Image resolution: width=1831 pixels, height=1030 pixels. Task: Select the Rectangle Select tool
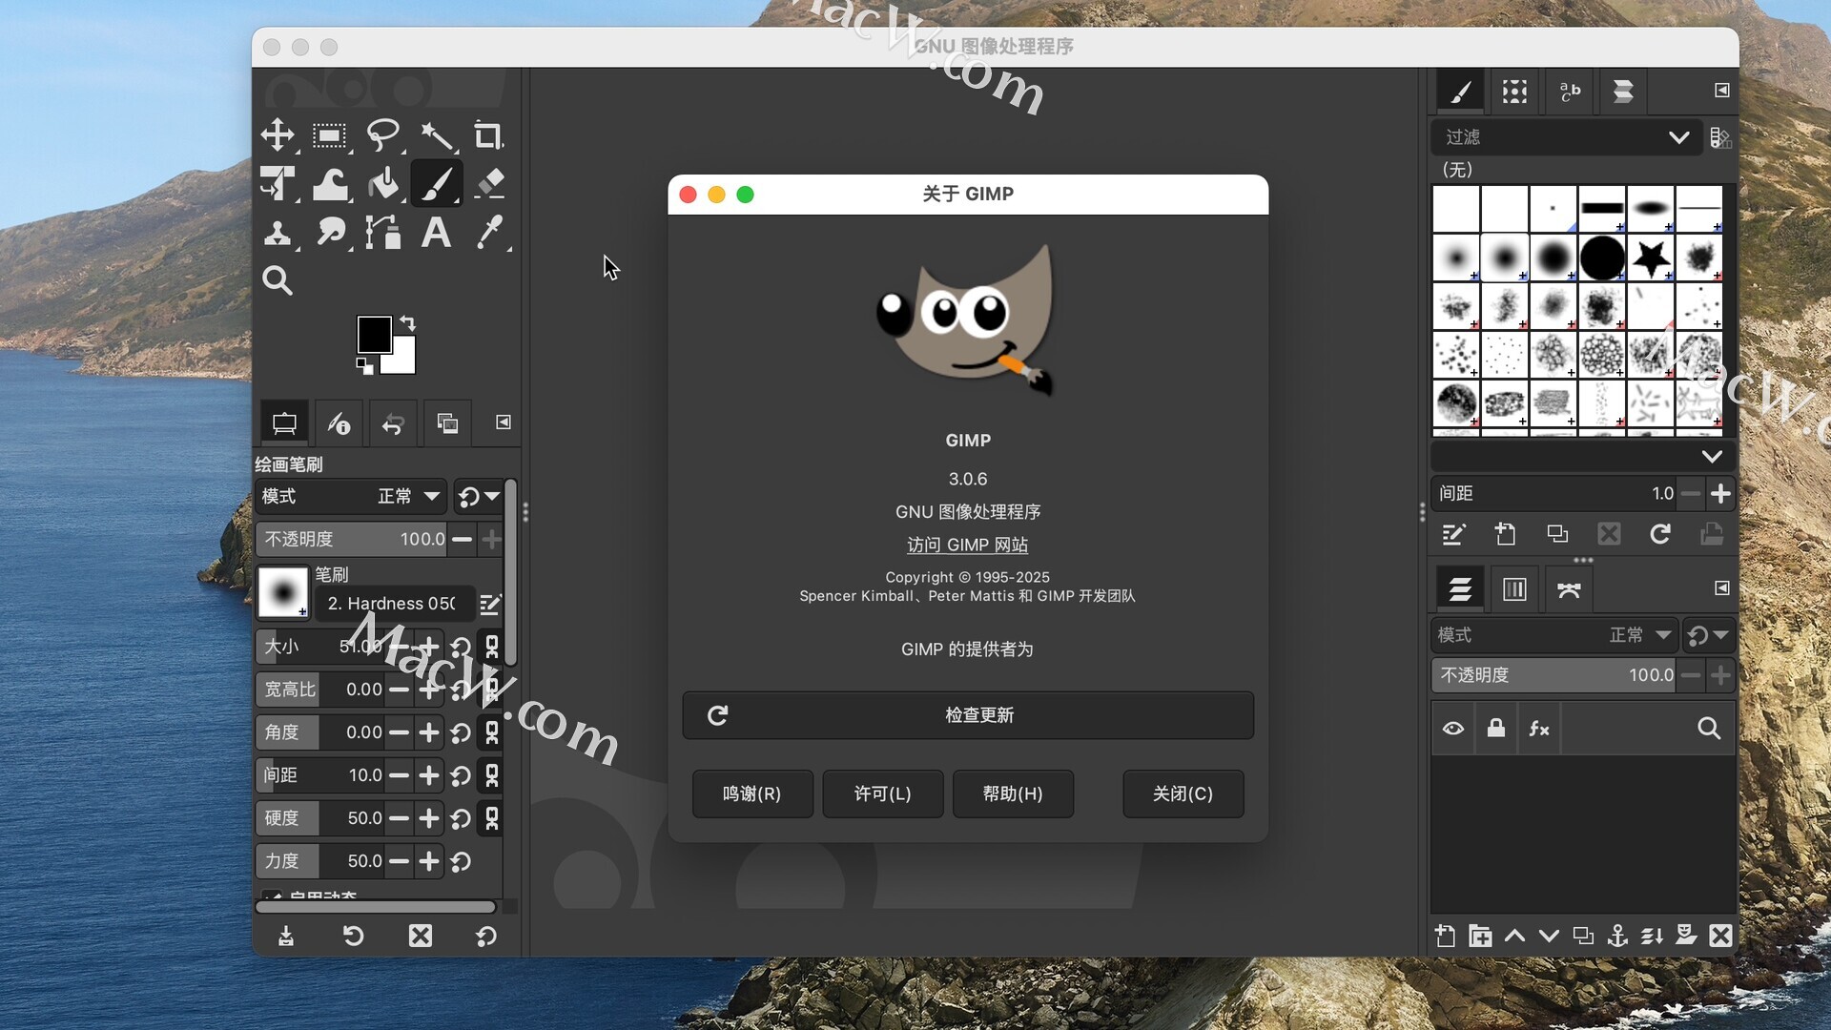click(x=330, y=135)
